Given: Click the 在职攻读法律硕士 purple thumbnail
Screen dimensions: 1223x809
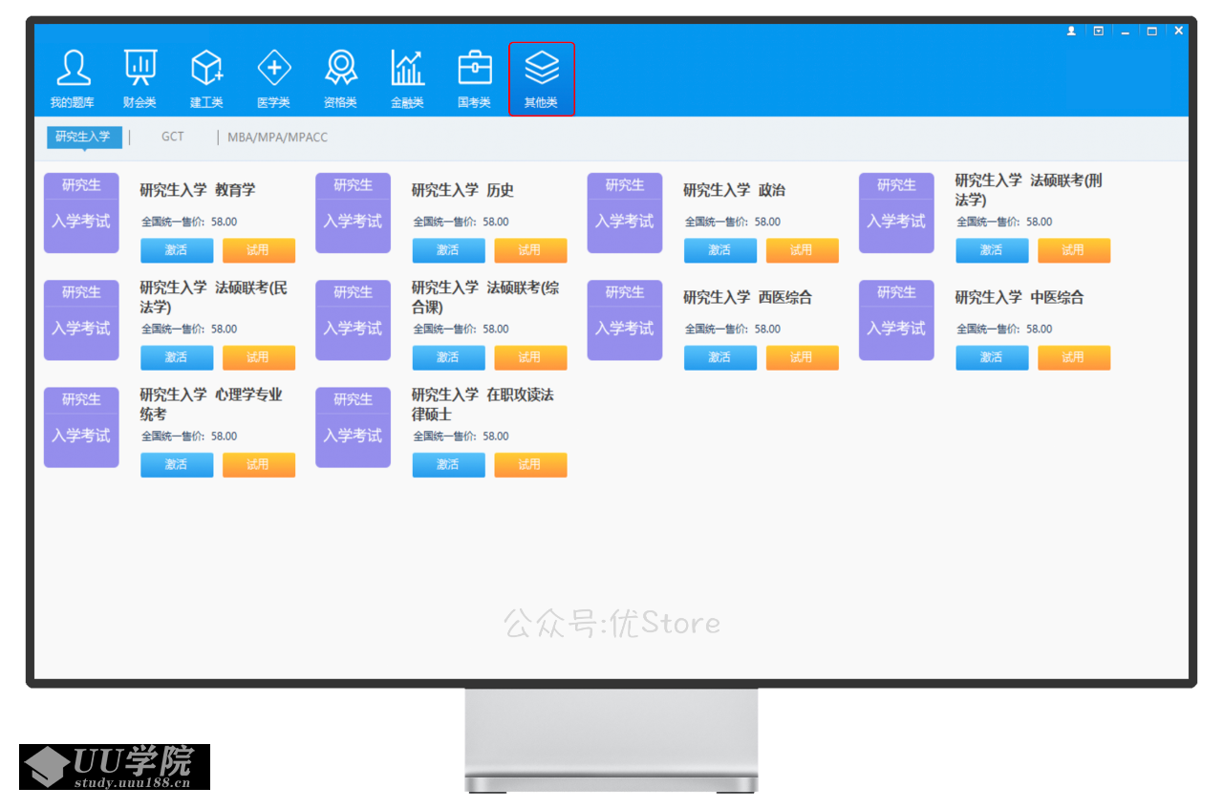Looking at the screenshot, I should 353,427.
